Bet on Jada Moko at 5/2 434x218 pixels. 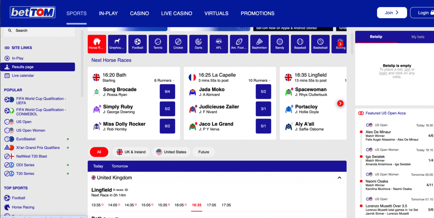tap(263, 92)
